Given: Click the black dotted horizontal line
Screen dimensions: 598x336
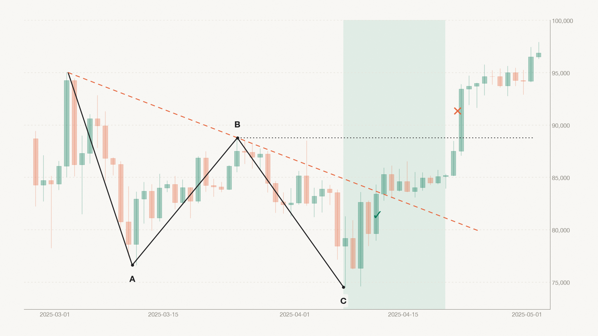Looking at the screenshot, I should pyautogui.click(x=385, y=138).
